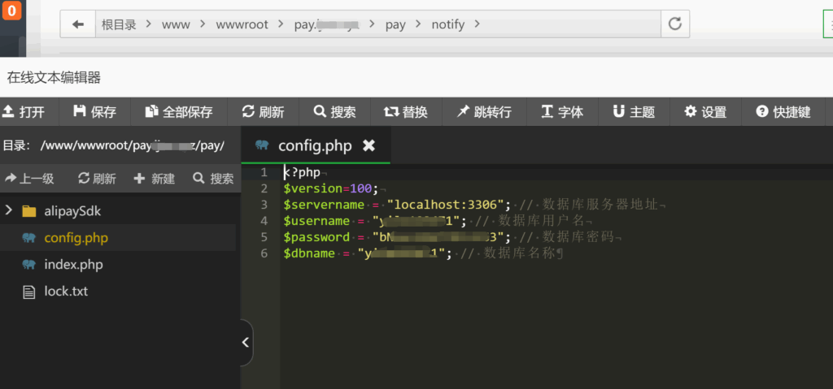Click 刷新 in the editor toolbar
This screenshot has width=833, height=389.
point(263,112)
